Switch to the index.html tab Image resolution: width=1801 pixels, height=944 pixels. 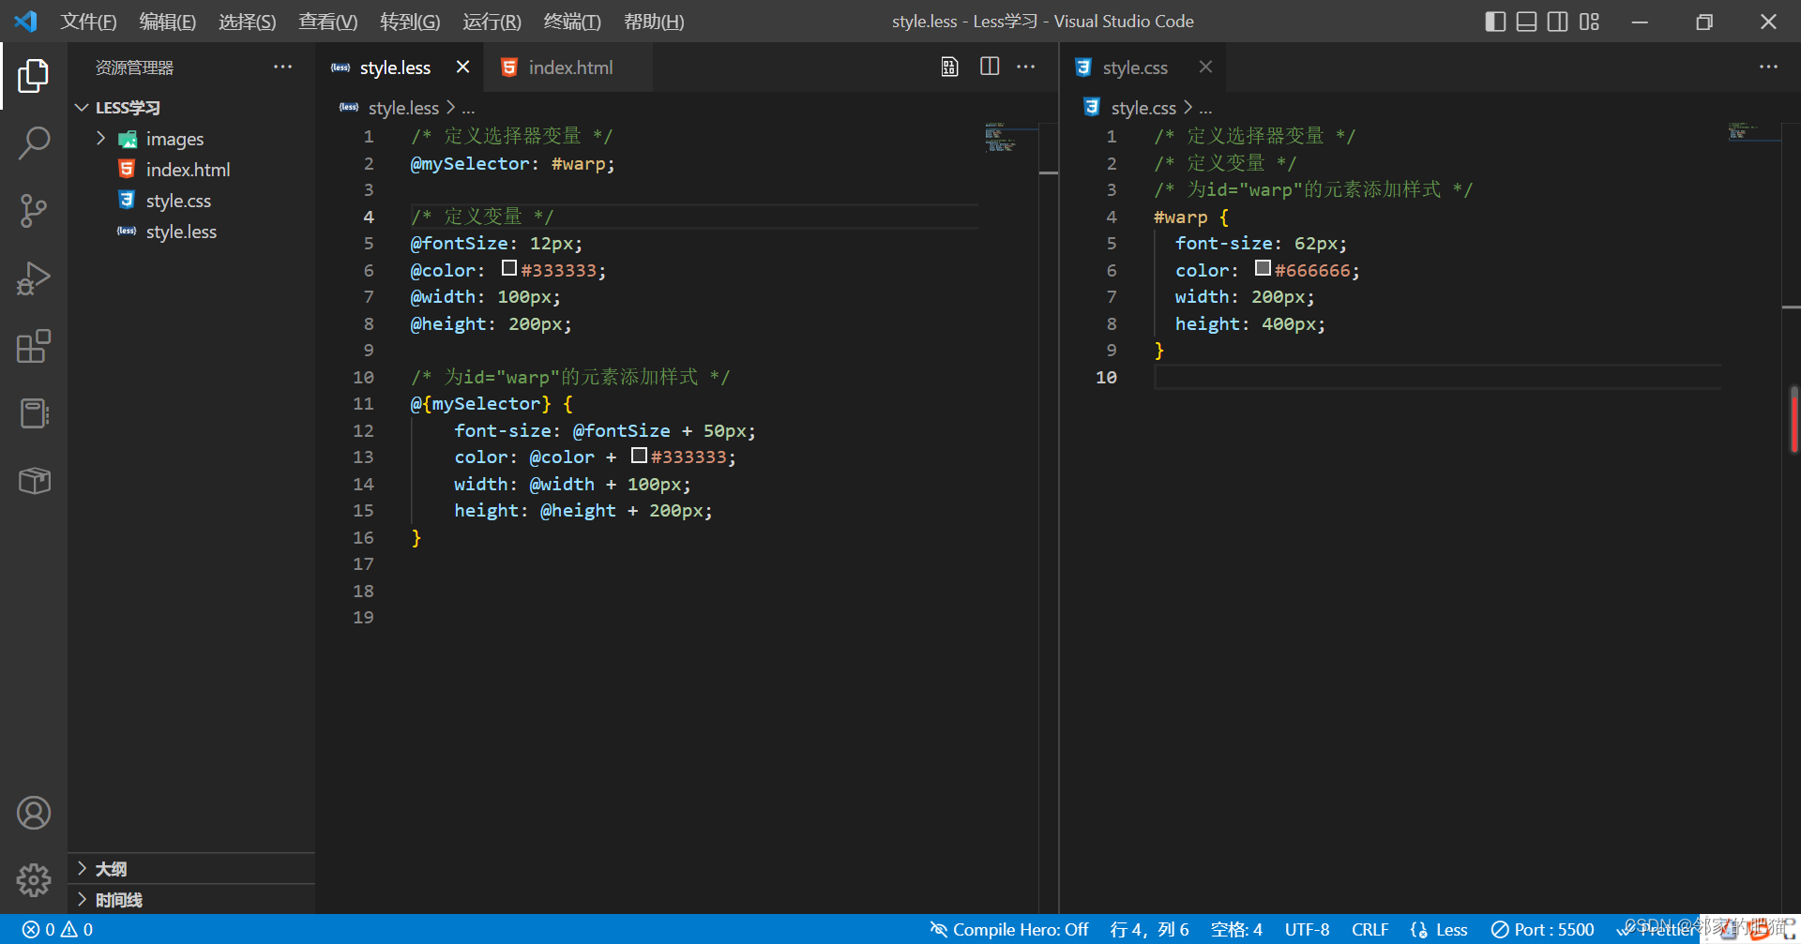569,67
